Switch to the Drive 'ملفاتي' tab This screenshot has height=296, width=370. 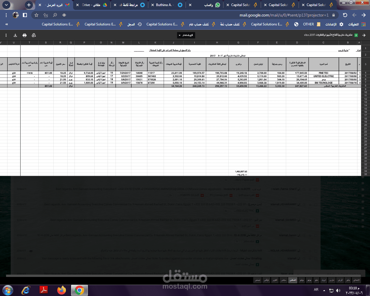click(x=92, y=5)
